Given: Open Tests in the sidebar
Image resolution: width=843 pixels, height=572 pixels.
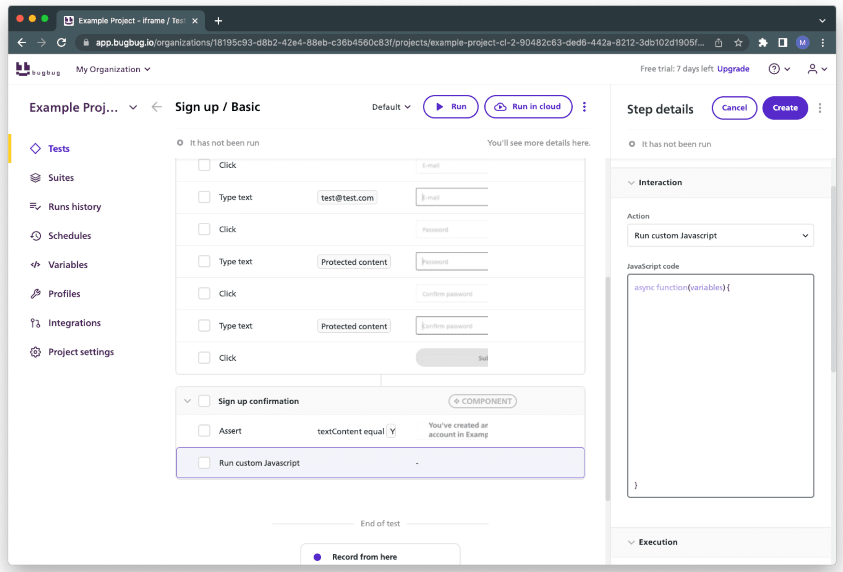Looking at the screenshot, I should 59,148.
